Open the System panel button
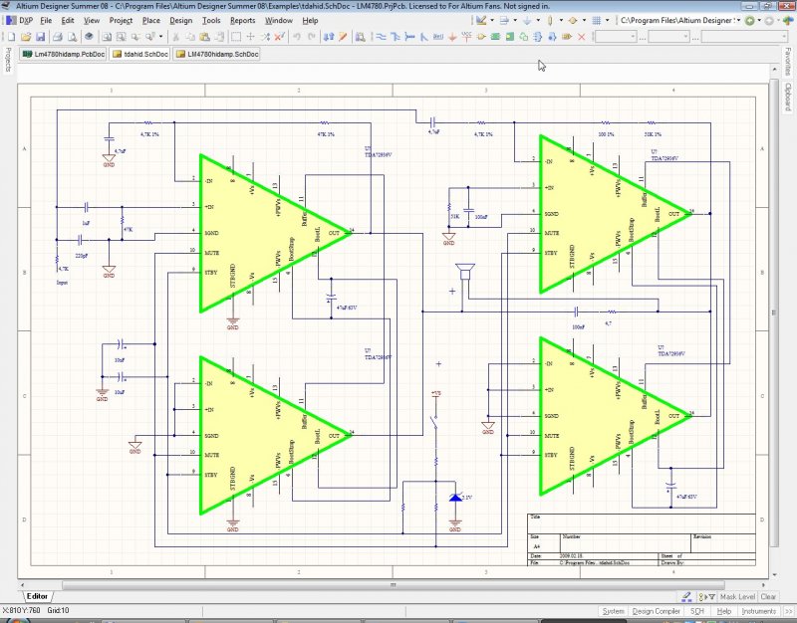 coord(613,611)
